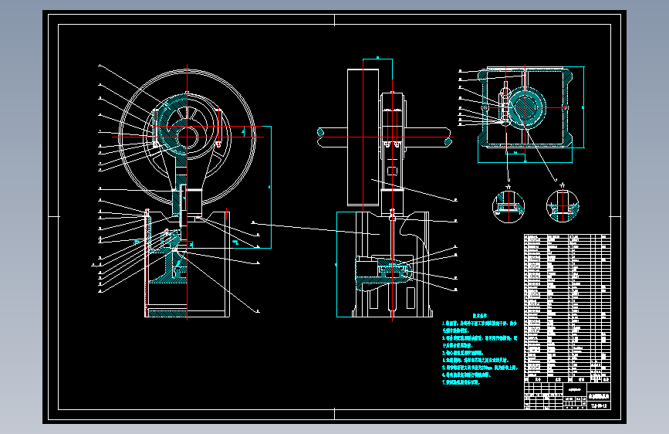The image size is (669, 434).
Task: Click the machine base in the front view
Action: coord(188,264)
